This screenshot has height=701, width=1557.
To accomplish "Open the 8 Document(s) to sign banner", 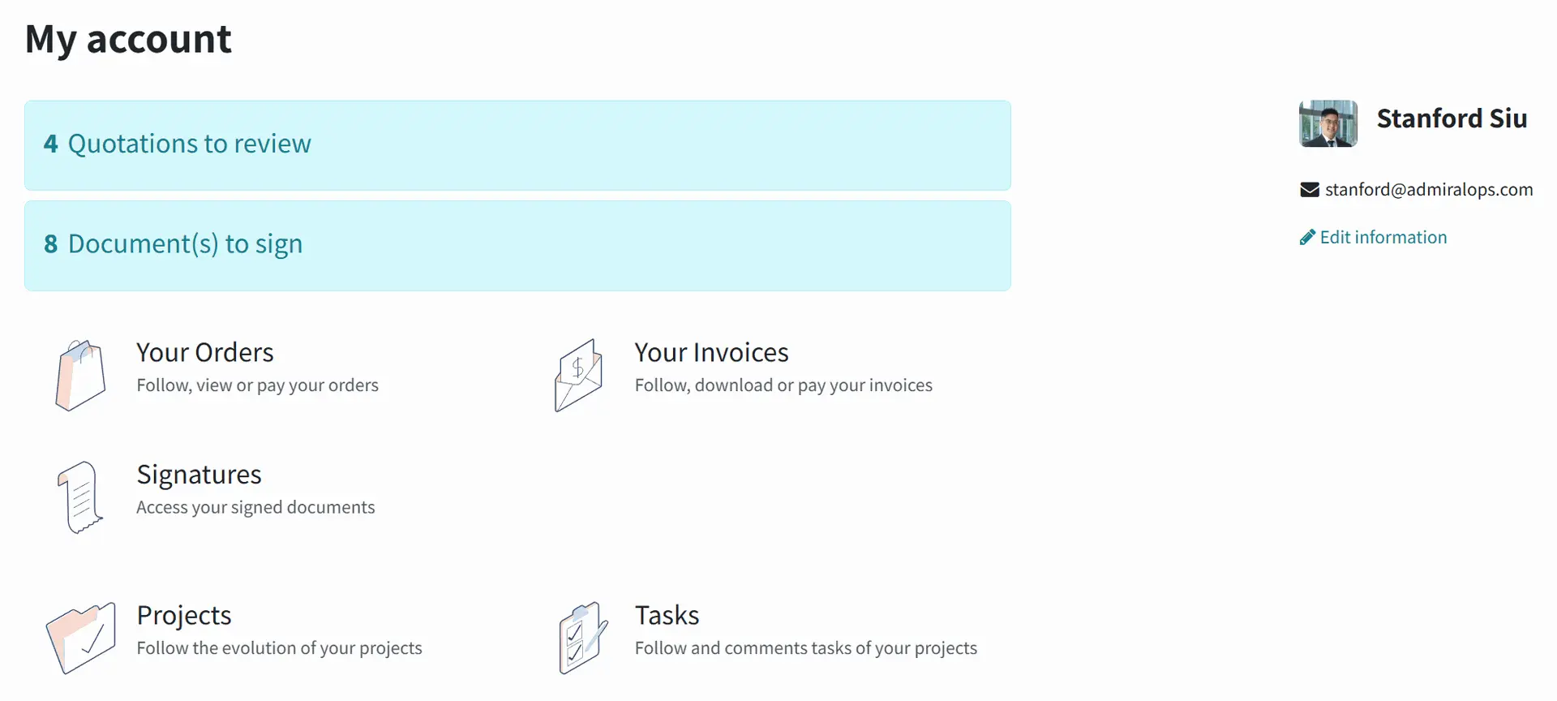I will pyautogui.click(x=517, y=246).
